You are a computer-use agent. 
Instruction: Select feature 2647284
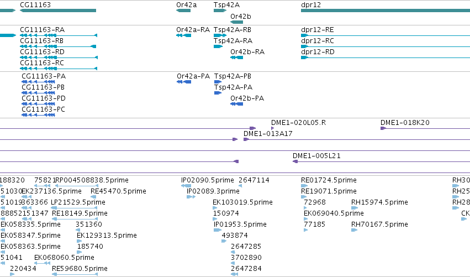(246, 269)
